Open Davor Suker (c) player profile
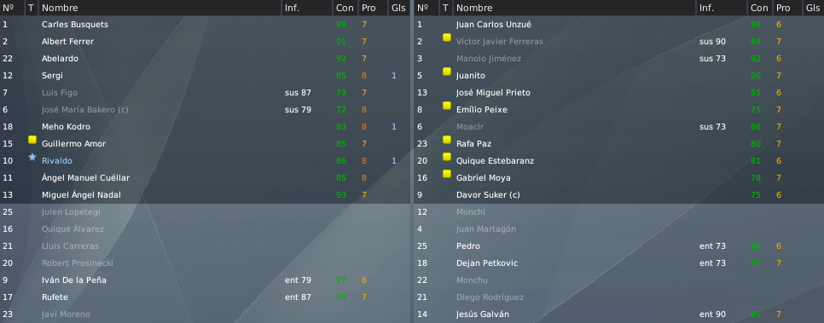The height and width of the screenshot is (323, 824). 488,195
